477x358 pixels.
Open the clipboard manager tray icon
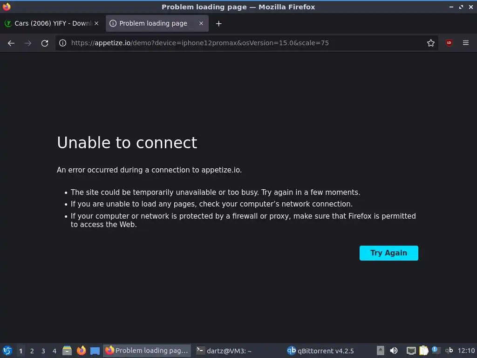[424, 351]
